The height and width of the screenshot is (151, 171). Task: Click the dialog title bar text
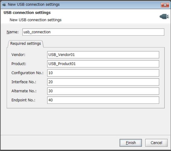pyautogui.click(x=34, y=4)
